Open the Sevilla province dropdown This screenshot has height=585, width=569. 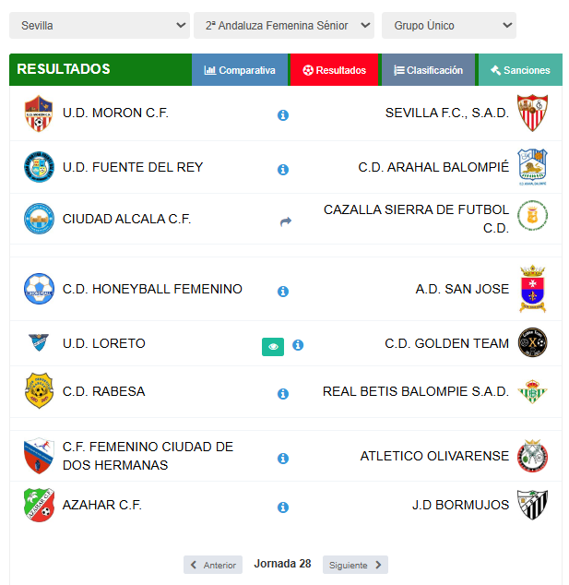tap(100, 26)
